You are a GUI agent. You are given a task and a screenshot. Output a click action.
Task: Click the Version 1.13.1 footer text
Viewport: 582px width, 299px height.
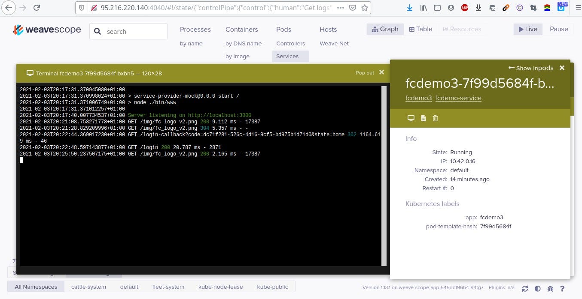coord(423,287)
